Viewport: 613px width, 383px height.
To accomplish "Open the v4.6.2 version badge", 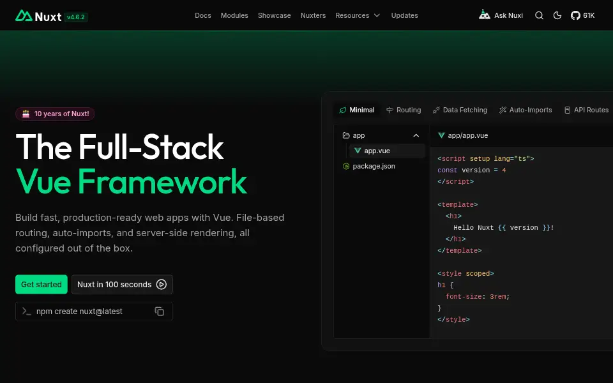I will pyautogui.click(x=76, y=17).
